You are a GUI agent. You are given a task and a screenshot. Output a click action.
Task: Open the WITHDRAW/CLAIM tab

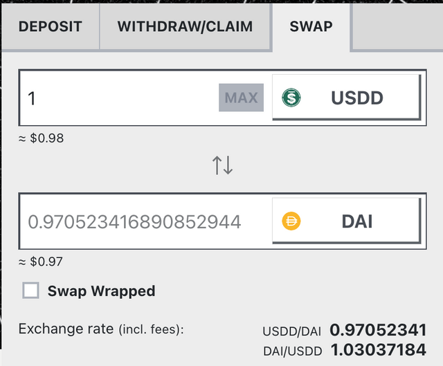pos(185,27)
